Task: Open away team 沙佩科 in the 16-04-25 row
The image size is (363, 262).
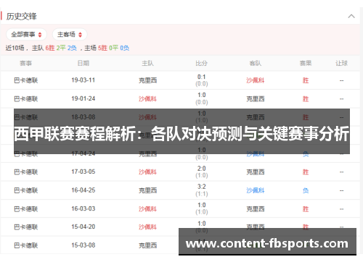Action: point(256,190)
